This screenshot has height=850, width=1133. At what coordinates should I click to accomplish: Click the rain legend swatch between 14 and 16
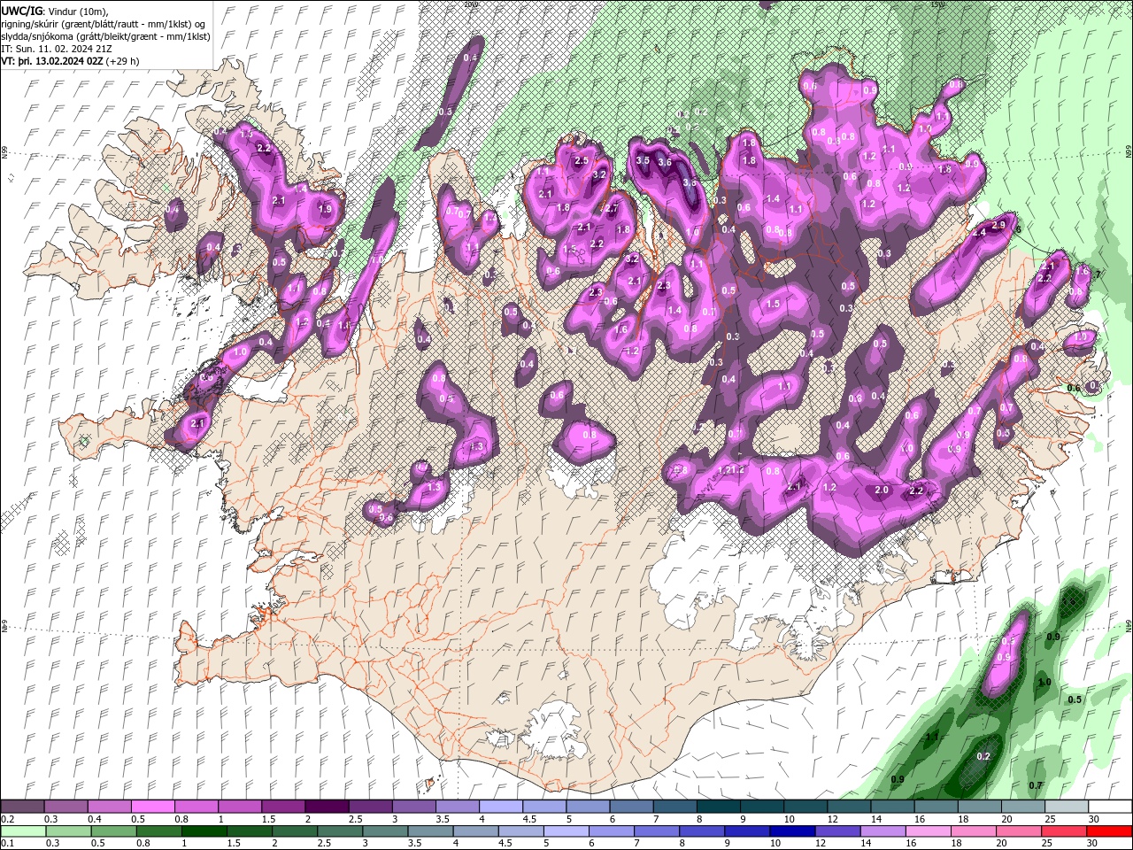point(883,831)
